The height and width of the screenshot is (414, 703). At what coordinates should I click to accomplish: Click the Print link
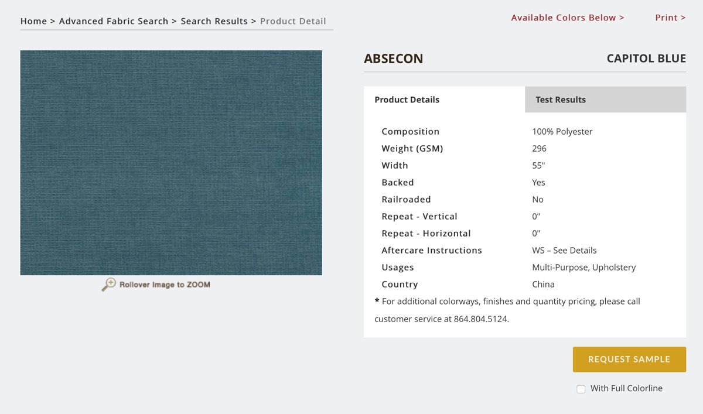point(670,18)
